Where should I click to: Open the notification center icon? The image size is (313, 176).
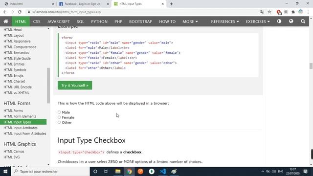pyautogui.click(x=305, y=172)
